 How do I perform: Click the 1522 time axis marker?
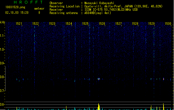(35, 24)
